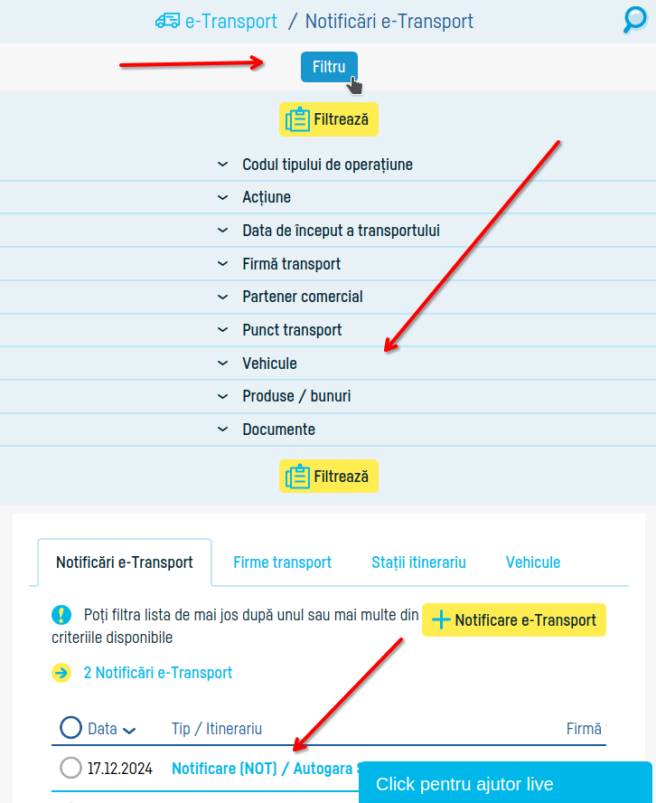Switch to the Firme transport tab
Screen dimensions: 656x803
282,562
